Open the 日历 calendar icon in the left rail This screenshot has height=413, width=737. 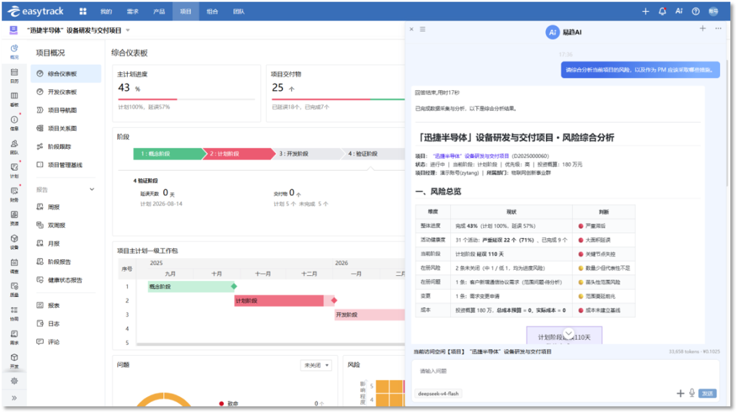pyautogui.click(x=14, y=75)
